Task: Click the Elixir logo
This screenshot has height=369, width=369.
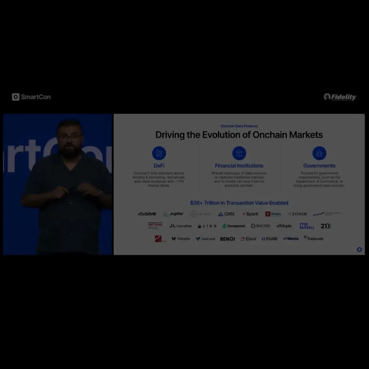Action: 248,239
